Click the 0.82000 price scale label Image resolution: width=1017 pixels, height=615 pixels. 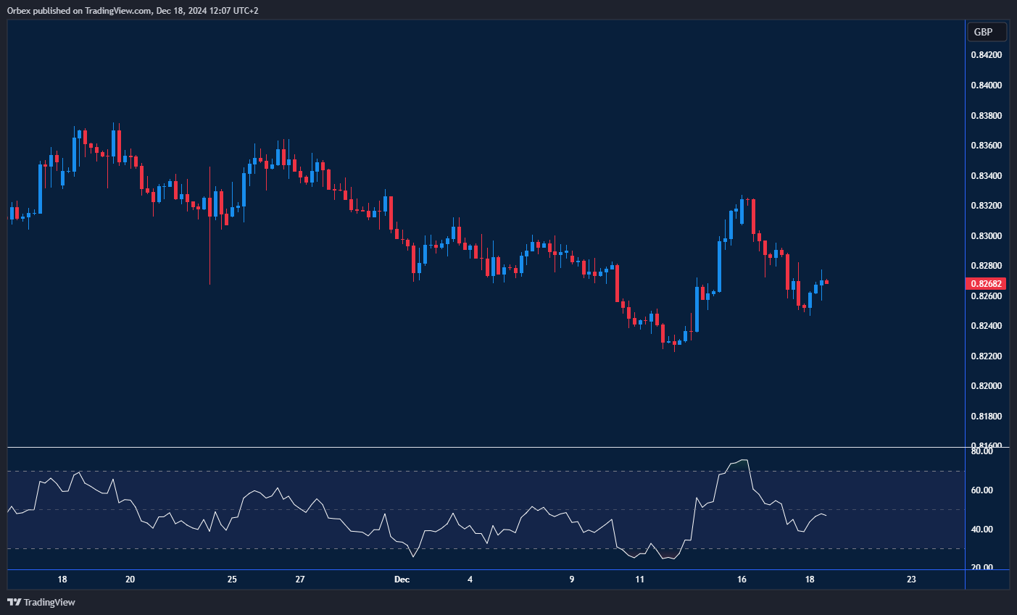[986, 386]
